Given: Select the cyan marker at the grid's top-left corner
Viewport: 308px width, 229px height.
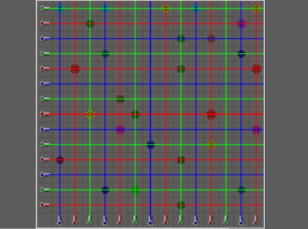Looking at the screenshot, I should click(x=60, y=8).
